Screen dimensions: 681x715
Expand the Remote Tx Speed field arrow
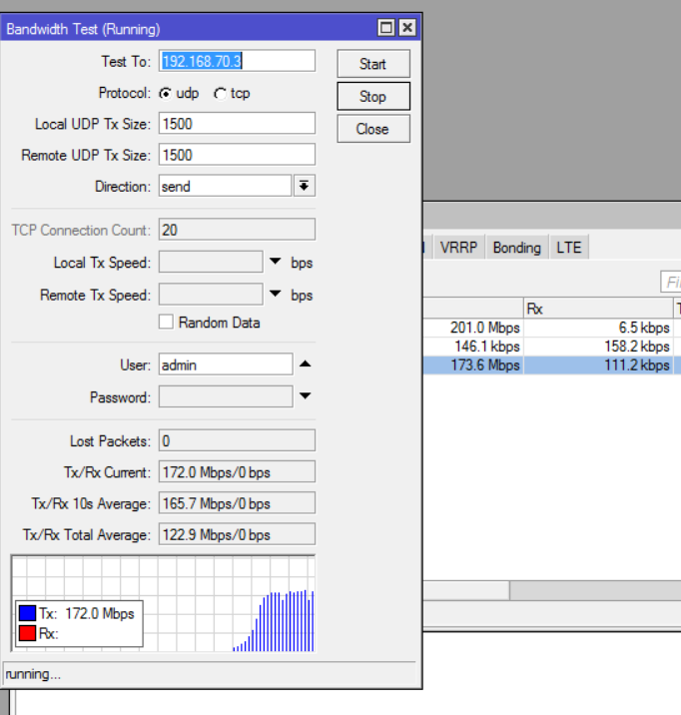[275, 294]
